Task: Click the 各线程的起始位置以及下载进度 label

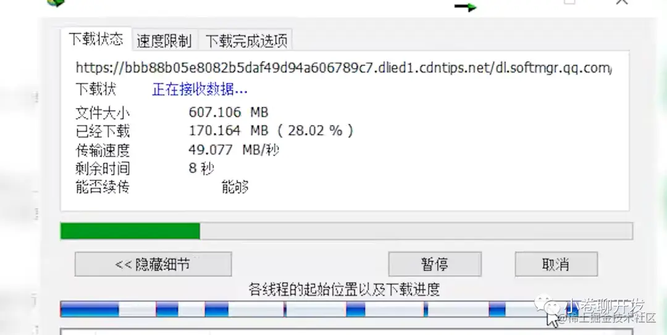Action: pos(344,289)
